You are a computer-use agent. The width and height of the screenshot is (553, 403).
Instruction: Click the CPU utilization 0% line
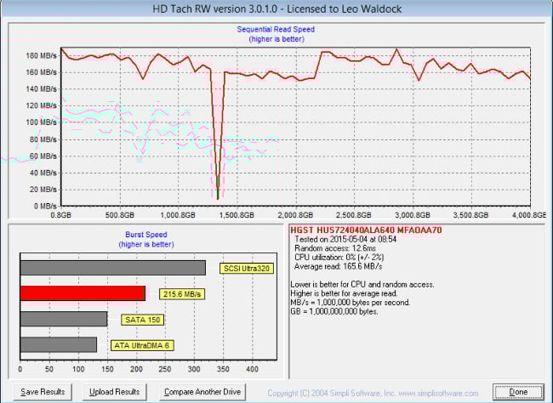339,258
